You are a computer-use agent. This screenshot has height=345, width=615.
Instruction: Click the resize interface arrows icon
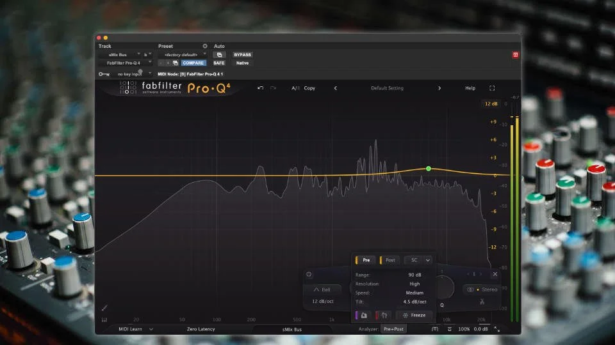[x=497, y=330]
